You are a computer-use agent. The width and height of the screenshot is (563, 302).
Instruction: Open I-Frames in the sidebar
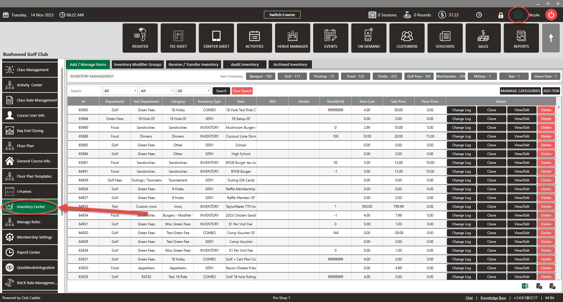[30, 191]
